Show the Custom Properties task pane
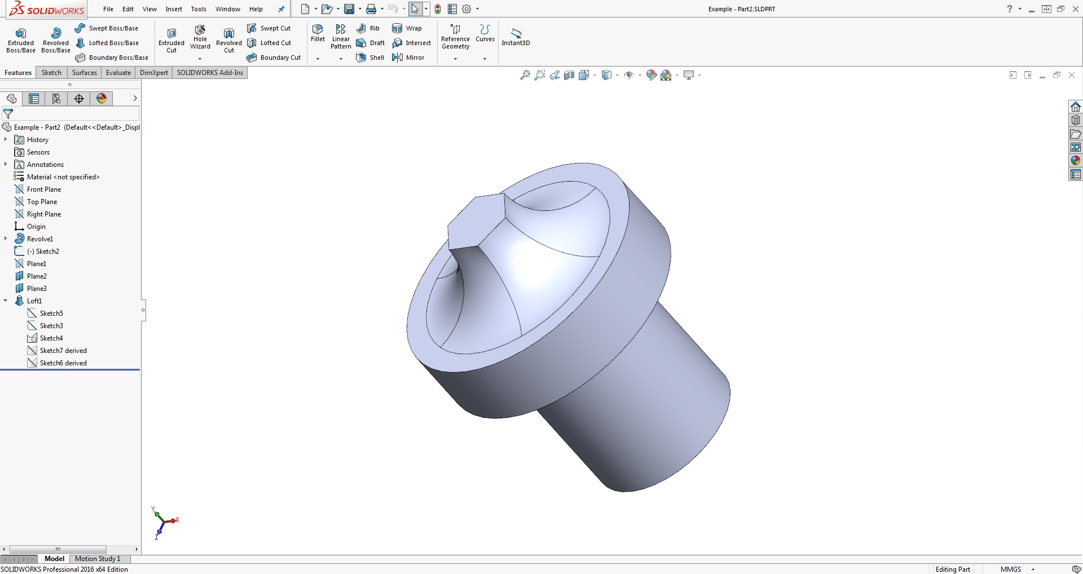Image resolution: width=1083 pixels, height=574 pixels. pos(1076,175)
